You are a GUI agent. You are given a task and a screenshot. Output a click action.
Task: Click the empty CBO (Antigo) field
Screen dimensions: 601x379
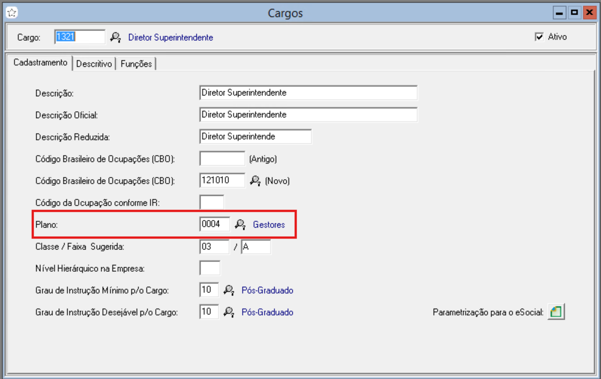(x=222, y=159)
